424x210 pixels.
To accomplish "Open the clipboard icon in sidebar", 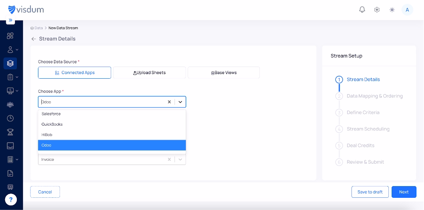I will pyautogui.click(x=10, y=77).
